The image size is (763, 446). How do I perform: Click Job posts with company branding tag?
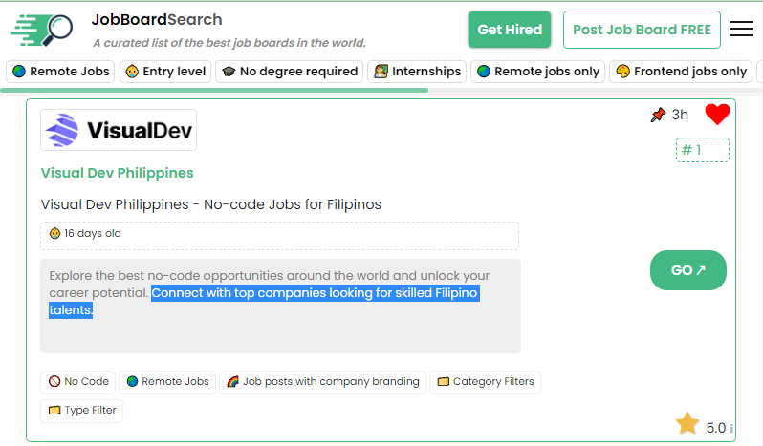[322, 382]
